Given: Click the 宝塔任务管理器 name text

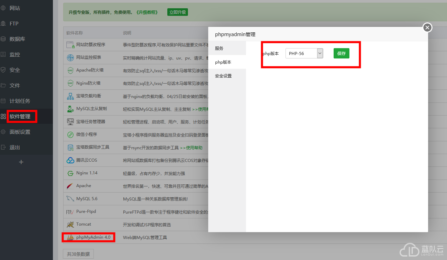Looking at the screenshot, I should pyautogui.click(x=91, y=122).
